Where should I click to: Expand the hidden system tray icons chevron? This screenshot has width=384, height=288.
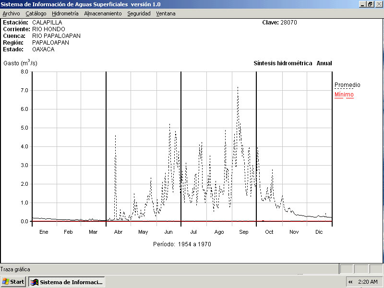350,282
